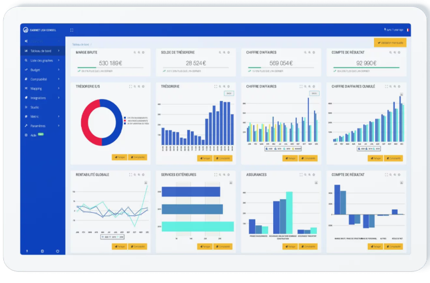
Task: Expand the Paramètres submenu arrow
Action: pyautogui.click(x=59, y=126)
